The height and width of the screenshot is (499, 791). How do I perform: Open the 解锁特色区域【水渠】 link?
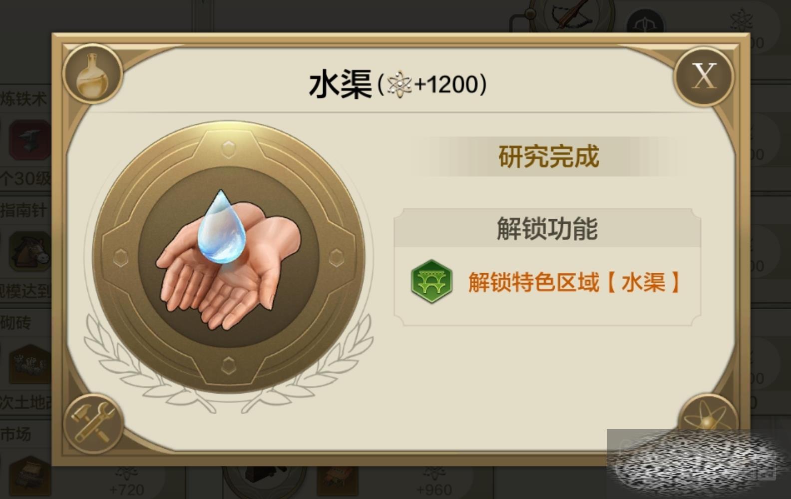574,282
